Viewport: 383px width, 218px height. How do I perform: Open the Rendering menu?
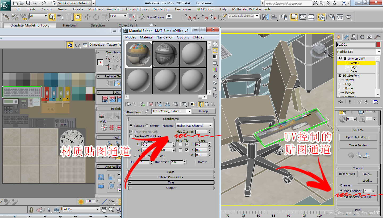[160, 9]
